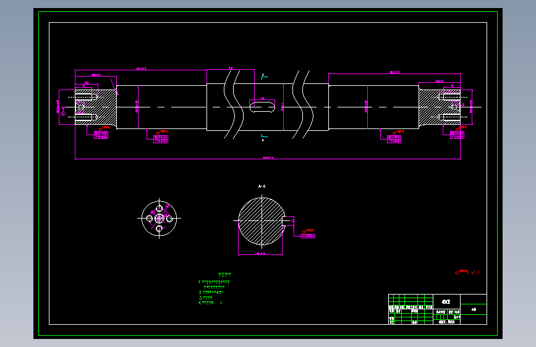
Task: Click tolerance frame under right hatched end
Action: point(457,135)
